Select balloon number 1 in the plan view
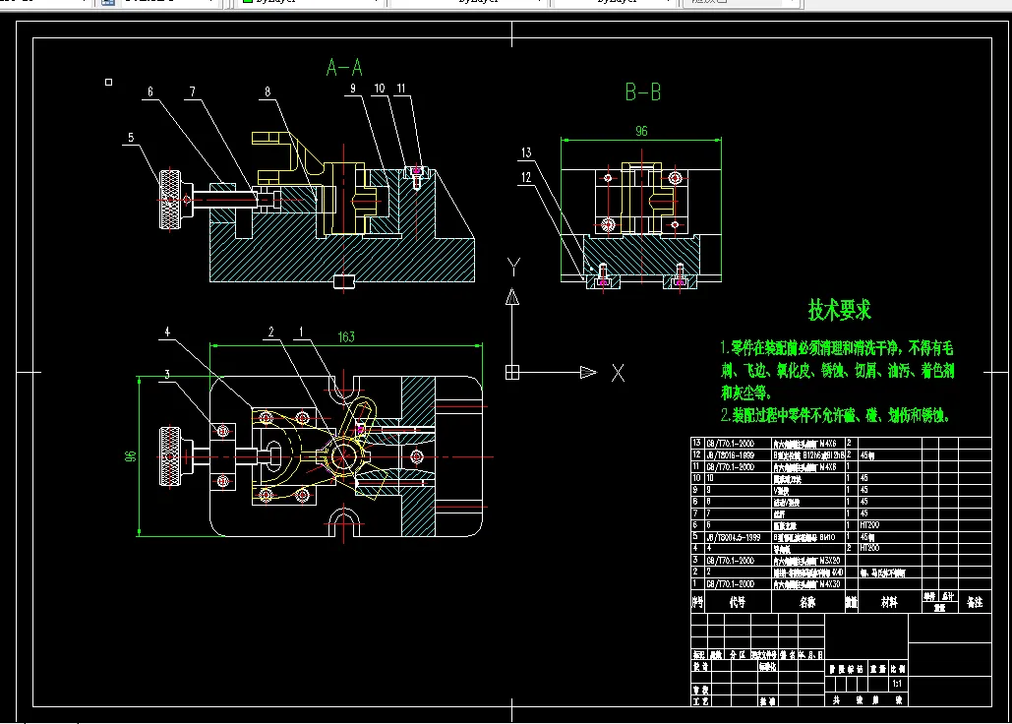Screen dimensions: 1012x724 301,332
